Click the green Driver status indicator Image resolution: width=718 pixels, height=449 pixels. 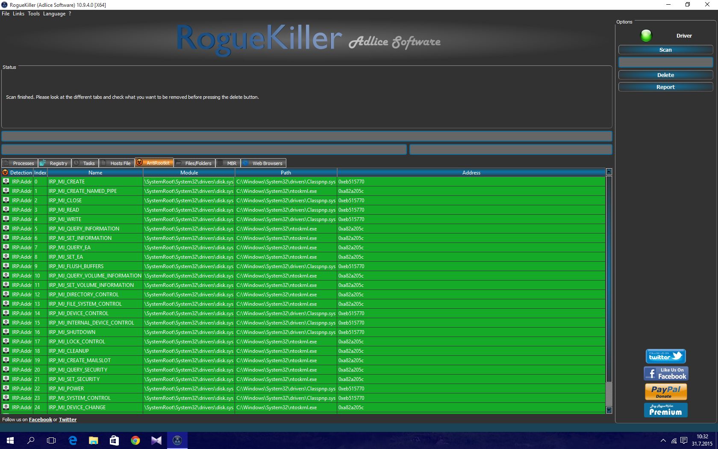[646, 35]
